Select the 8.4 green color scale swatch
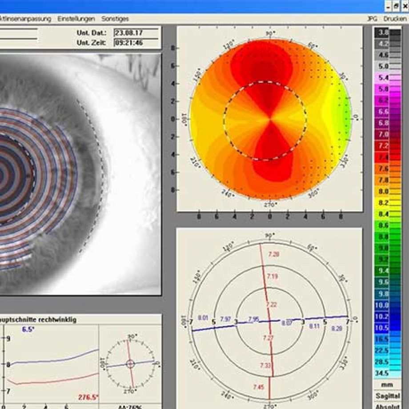The width and height of the screenshot is (409, 409). 382,214
